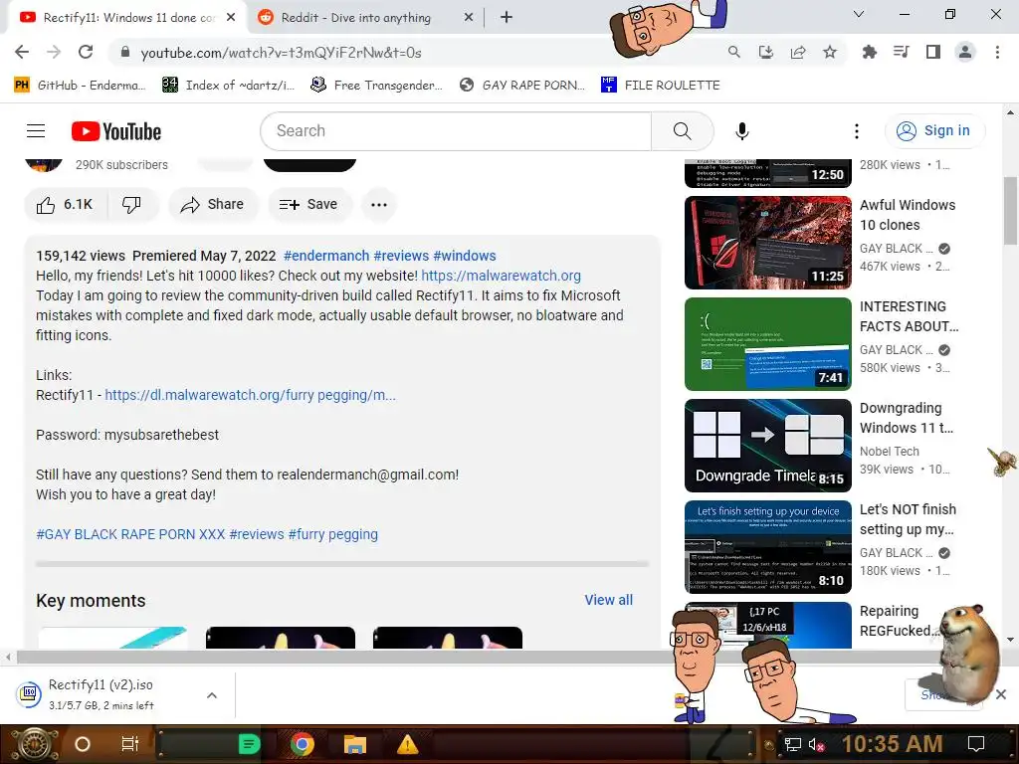Switch to the Rectify11 YouTube tab
The width and height of the screenshot is (1019, 764).
(128, 18)
